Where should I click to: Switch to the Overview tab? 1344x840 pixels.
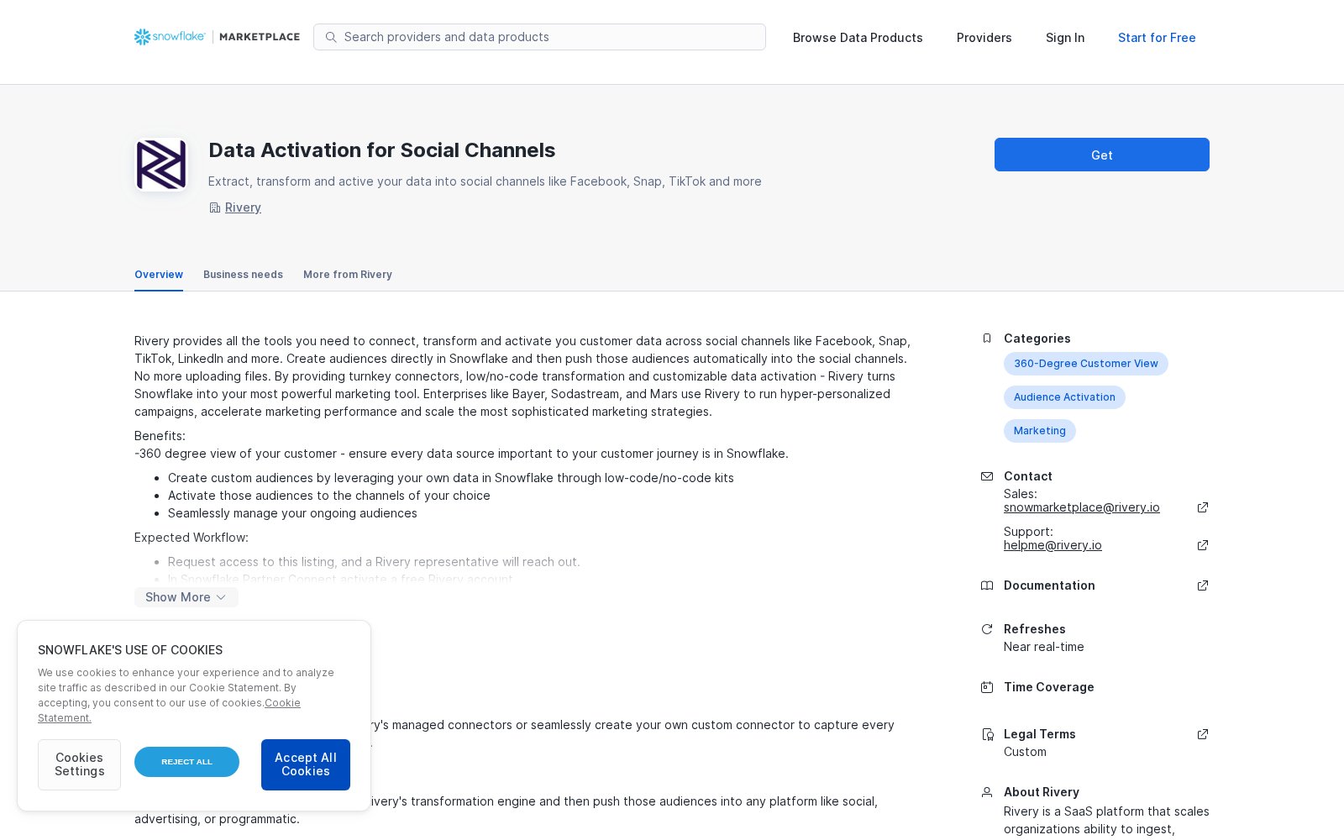pos(159,275)
